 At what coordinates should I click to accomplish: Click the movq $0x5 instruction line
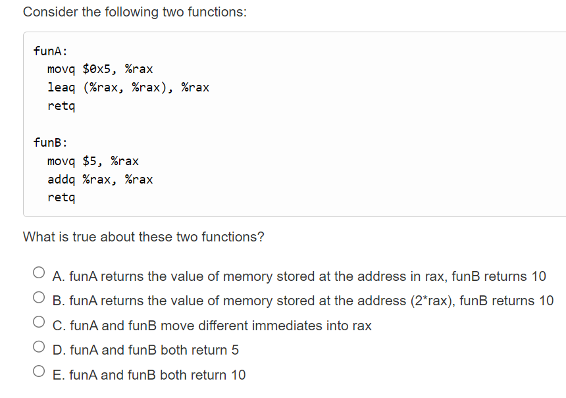99,68
